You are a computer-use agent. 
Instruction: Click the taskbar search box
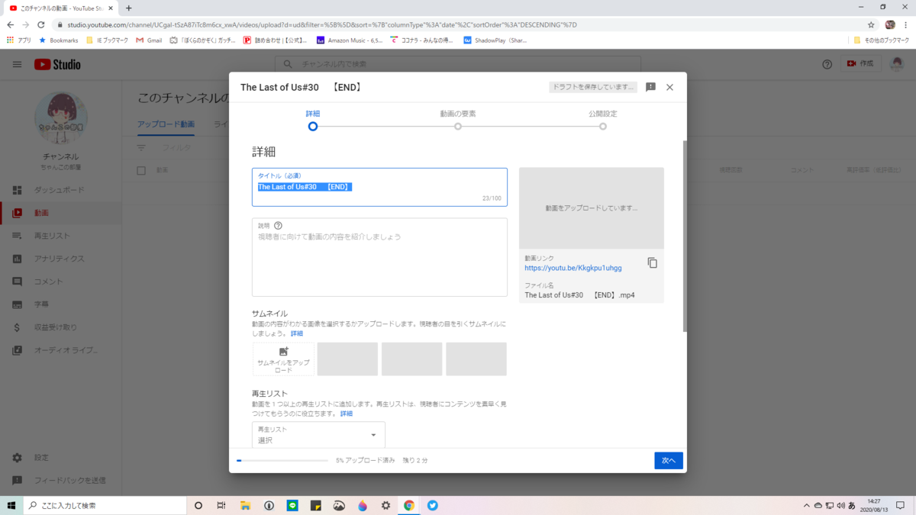coord(105,505)
